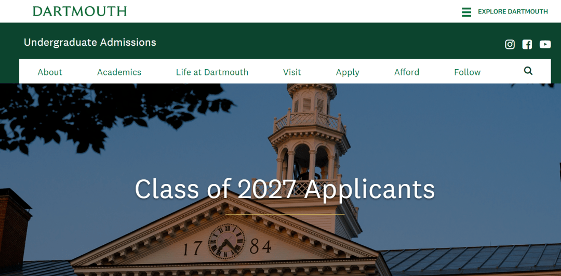Screen dimensions: 561x276
Task: Click the gold divider line under heading
Action: click(x=285, y=215)
